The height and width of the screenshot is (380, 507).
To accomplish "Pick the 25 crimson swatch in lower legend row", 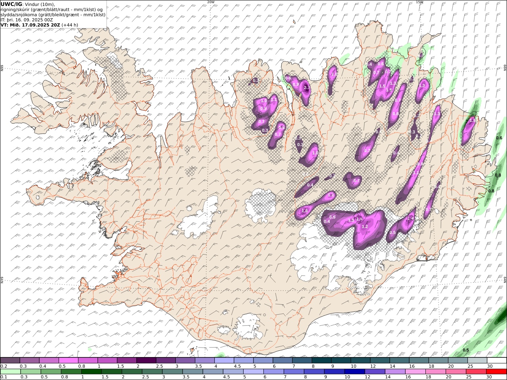I will tap(476, 371).
